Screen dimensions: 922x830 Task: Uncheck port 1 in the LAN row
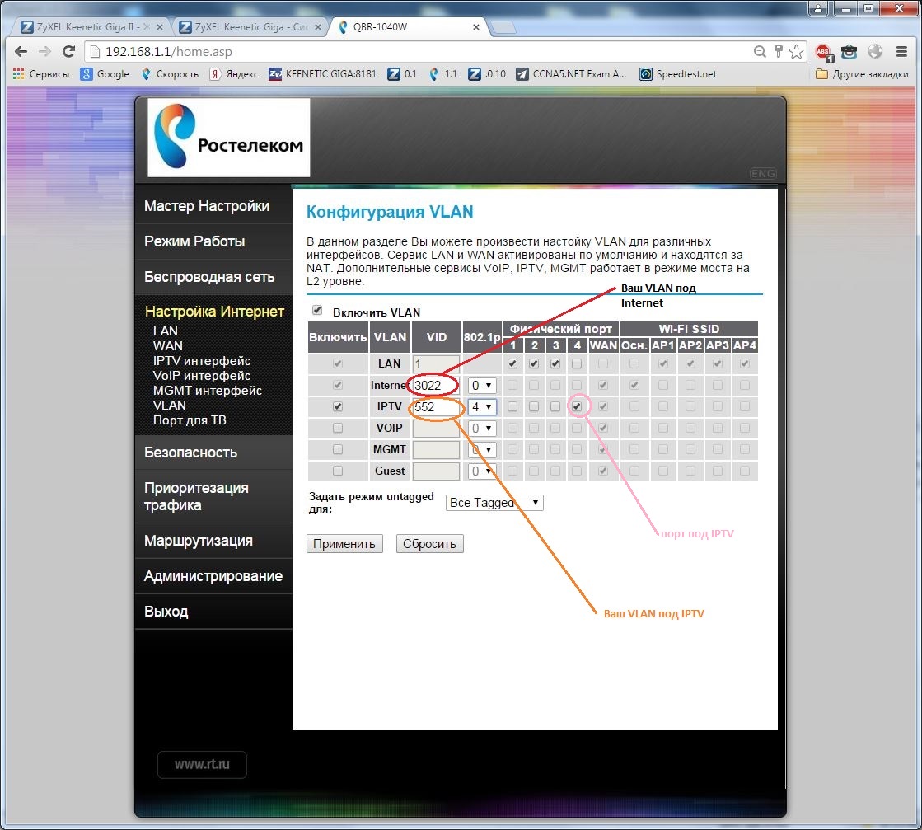click(512, 363)
